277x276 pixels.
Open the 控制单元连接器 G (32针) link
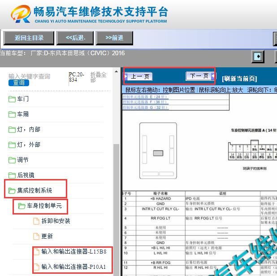(x=145, y=107)
